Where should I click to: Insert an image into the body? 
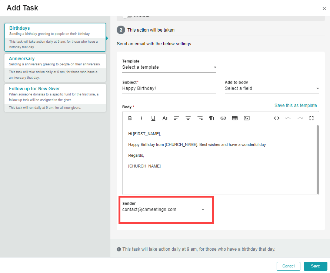coord(247,118)
